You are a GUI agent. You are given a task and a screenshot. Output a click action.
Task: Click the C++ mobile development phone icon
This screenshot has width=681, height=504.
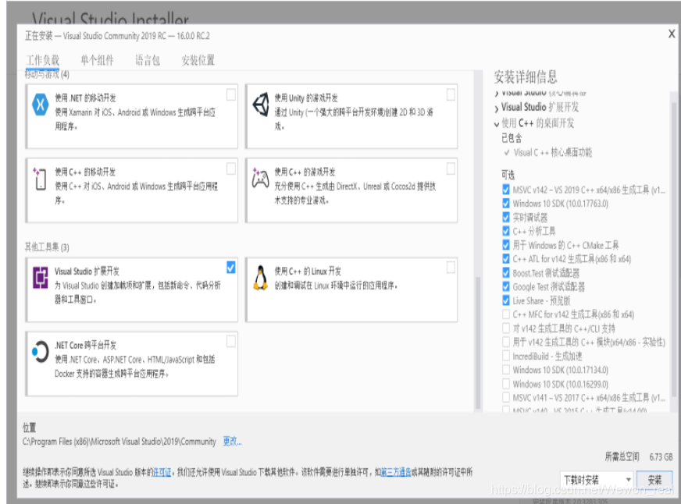click(x=40, y=178)
